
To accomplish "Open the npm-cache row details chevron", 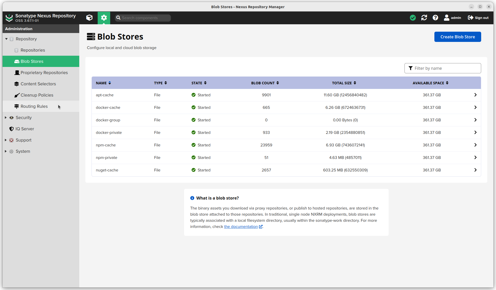I will coord(475,145).
